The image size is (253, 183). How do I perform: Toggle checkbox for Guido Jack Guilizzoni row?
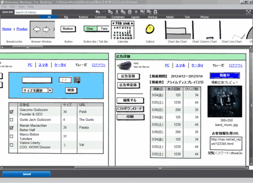pos(12,119)
